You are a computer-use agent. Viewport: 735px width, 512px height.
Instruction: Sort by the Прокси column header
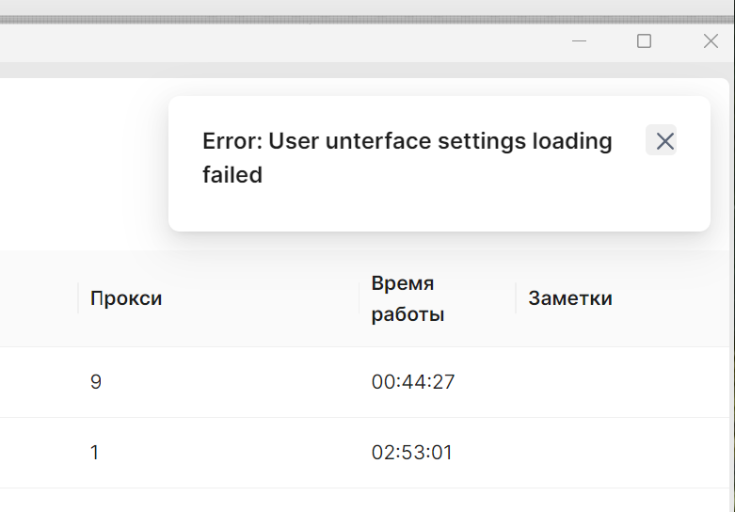(126, 298)
